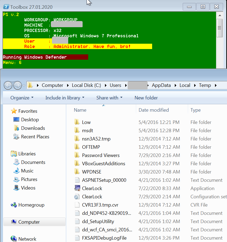Click the Downloads label in Favorites
The image size is (227, 242).
click(x=33, y=128)
